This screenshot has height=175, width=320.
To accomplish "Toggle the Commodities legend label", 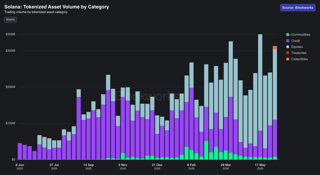I will (300, 34).
